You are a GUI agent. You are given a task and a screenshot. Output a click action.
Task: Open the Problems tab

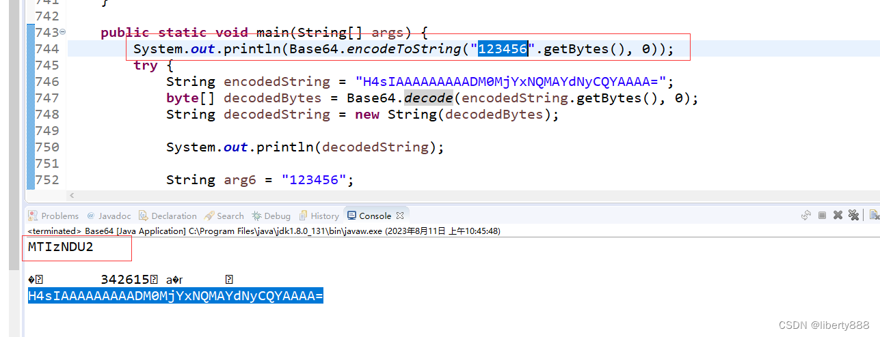tap(53, 216)
